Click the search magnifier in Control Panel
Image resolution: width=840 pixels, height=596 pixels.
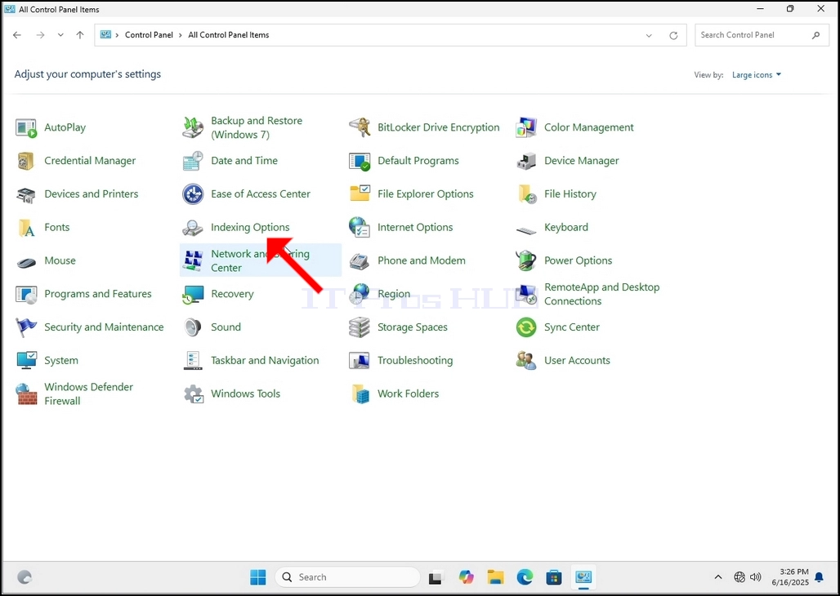[815, 35]
